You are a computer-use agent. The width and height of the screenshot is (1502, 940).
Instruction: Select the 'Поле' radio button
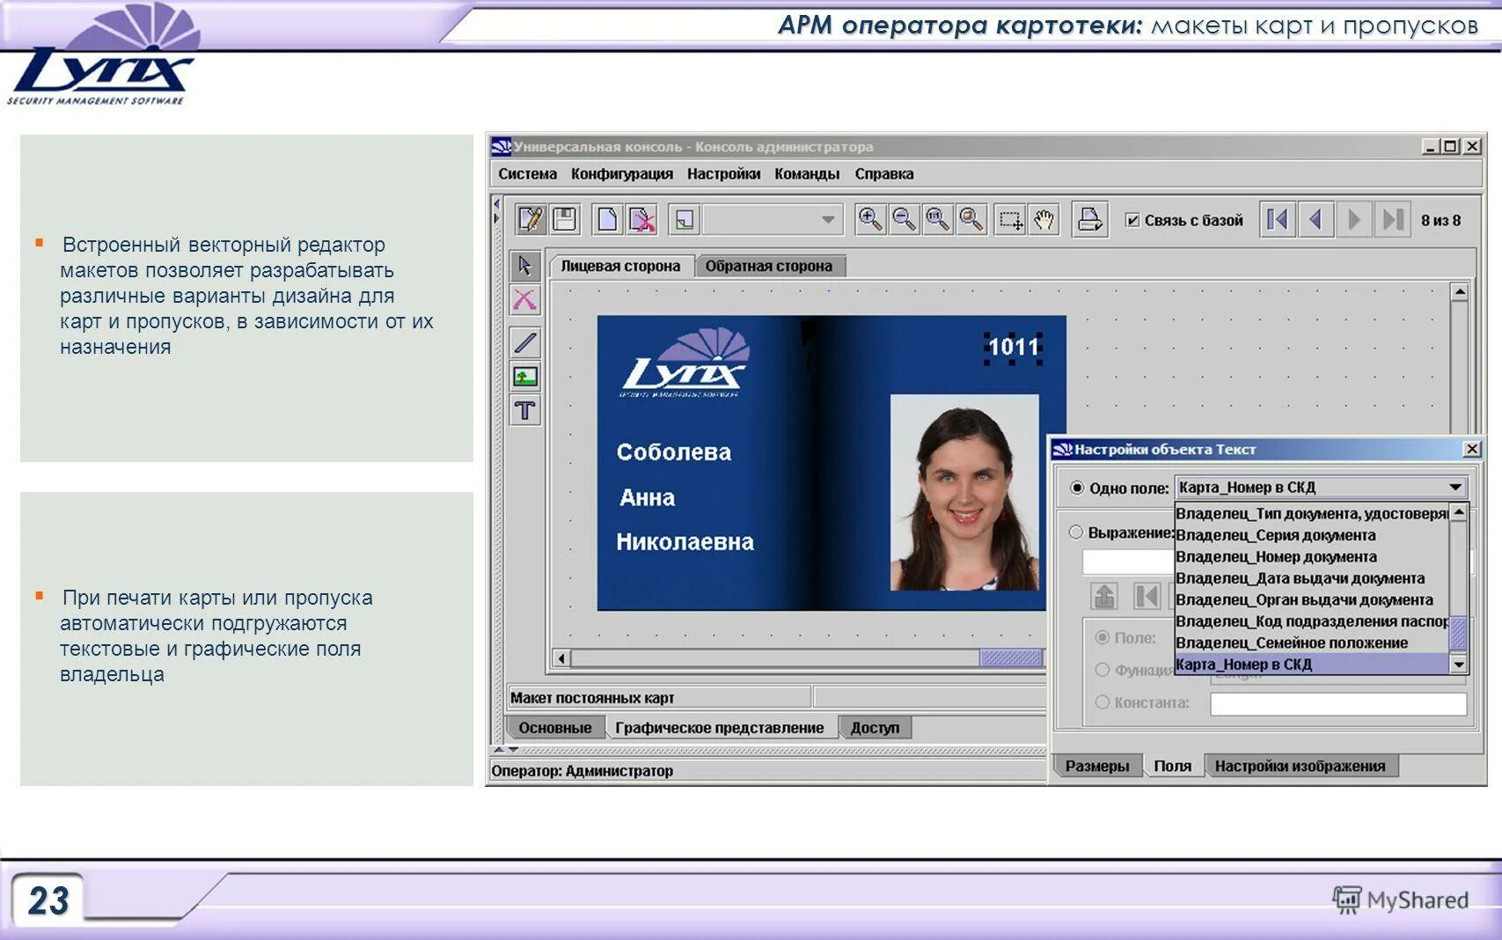[1102, 637]
